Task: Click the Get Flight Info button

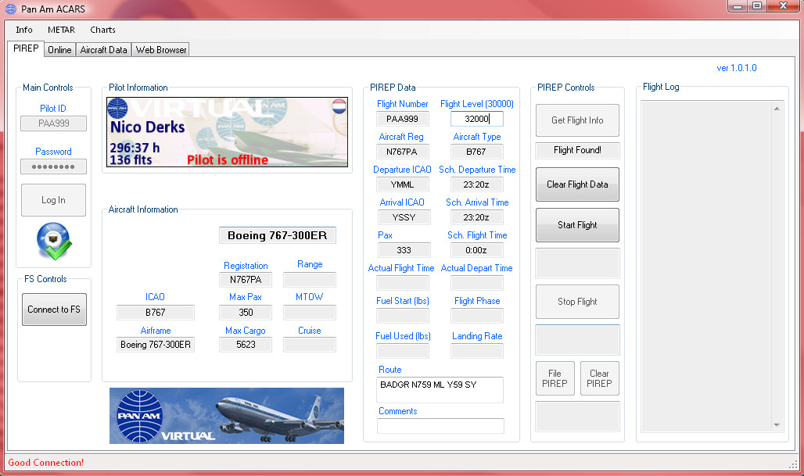Action: tap(577, 120)
